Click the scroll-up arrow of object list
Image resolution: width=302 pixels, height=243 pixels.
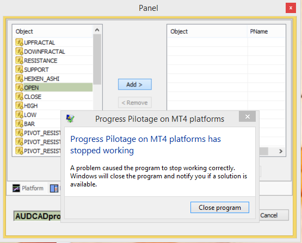[x=97, y=30]
